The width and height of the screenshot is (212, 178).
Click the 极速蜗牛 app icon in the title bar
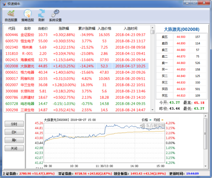click(x=4, y=4)
